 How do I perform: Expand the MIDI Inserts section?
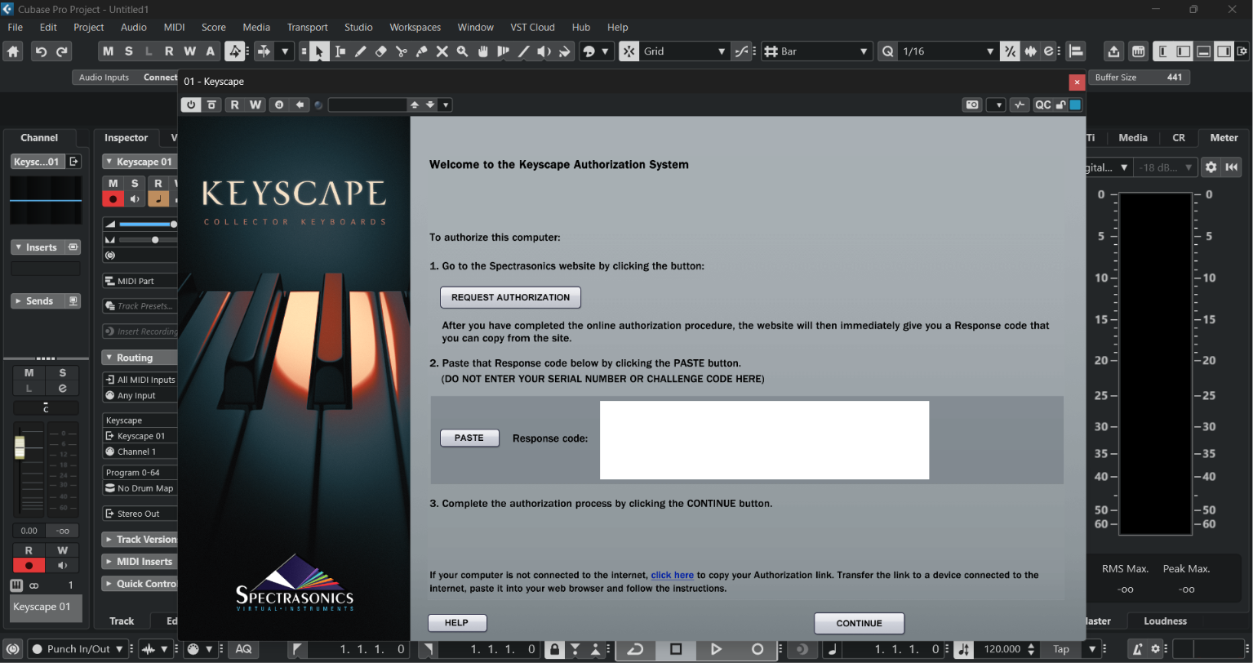click(x=140, y=562)
